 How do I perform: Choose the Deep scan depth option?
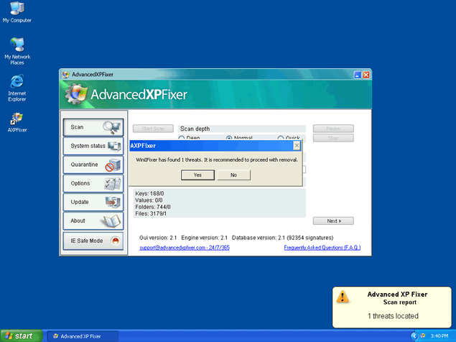(x=182, y=138)
